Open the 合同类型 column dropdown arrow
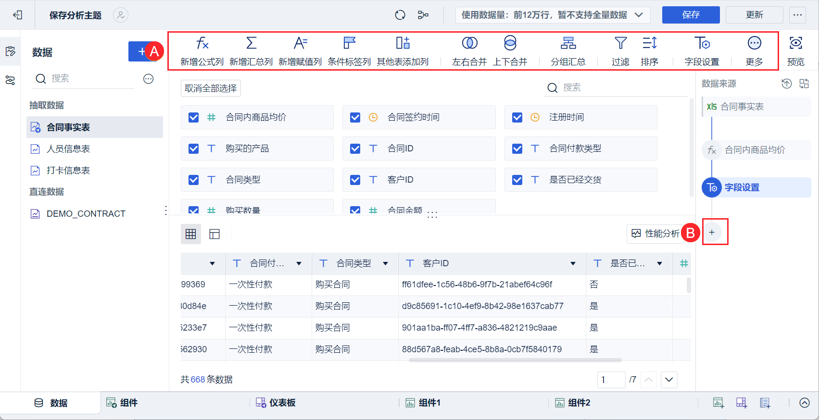The height and width of the screenshot is (420, 819). pos(385,263)
